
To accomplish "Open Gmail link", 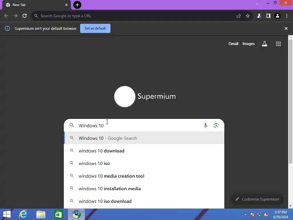I will coord(233,44).
